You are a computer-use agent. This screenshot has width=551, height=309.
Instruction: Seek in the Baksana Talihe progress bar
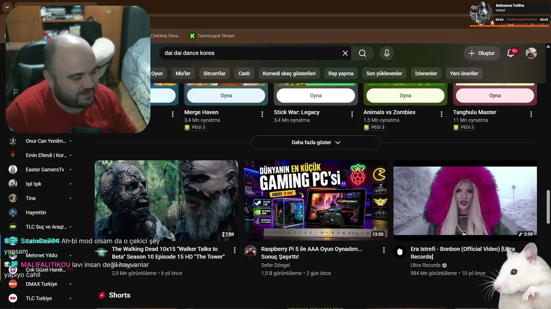pos(522,20)
